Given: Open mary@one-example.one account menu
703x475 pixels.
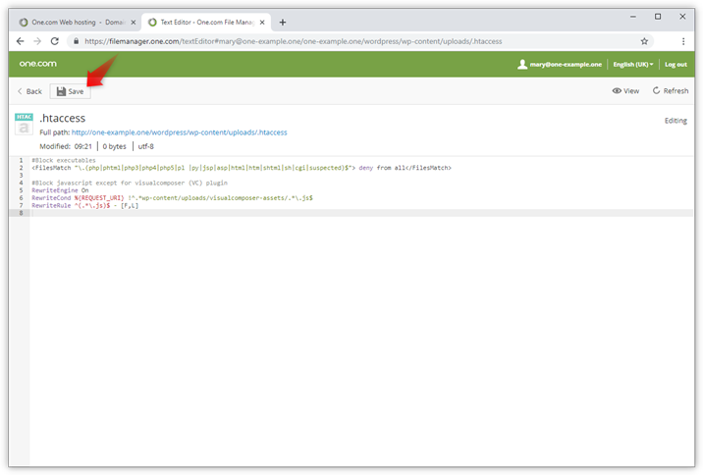Looking at the screenshot, I should (560, 65).
